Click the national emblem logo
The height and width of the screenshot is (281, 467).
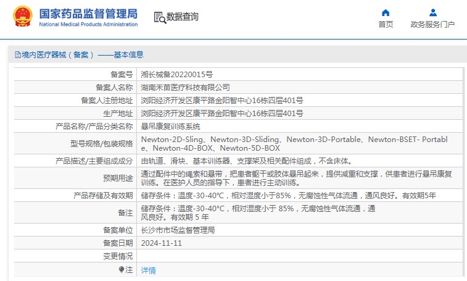pos(23,17)
